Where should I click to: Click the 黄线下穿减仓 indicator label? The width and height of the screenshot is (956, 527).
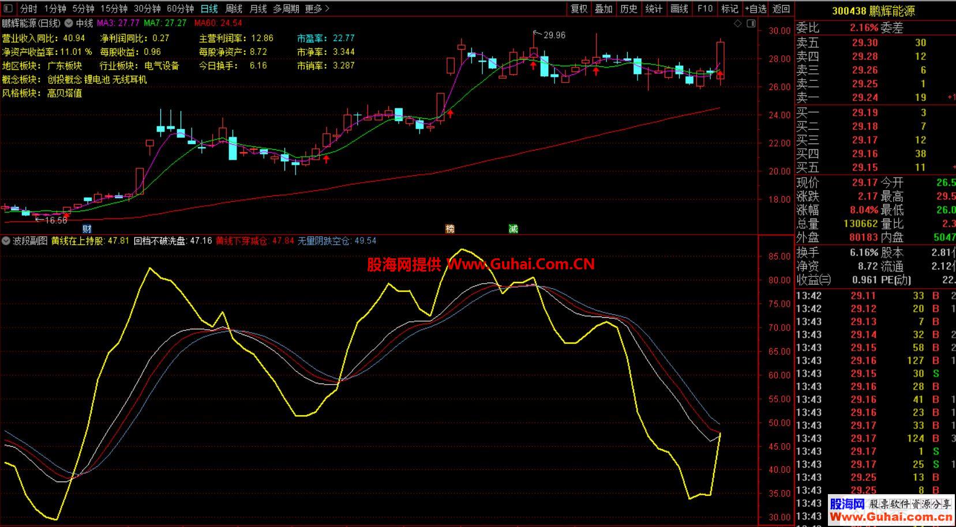255,240
